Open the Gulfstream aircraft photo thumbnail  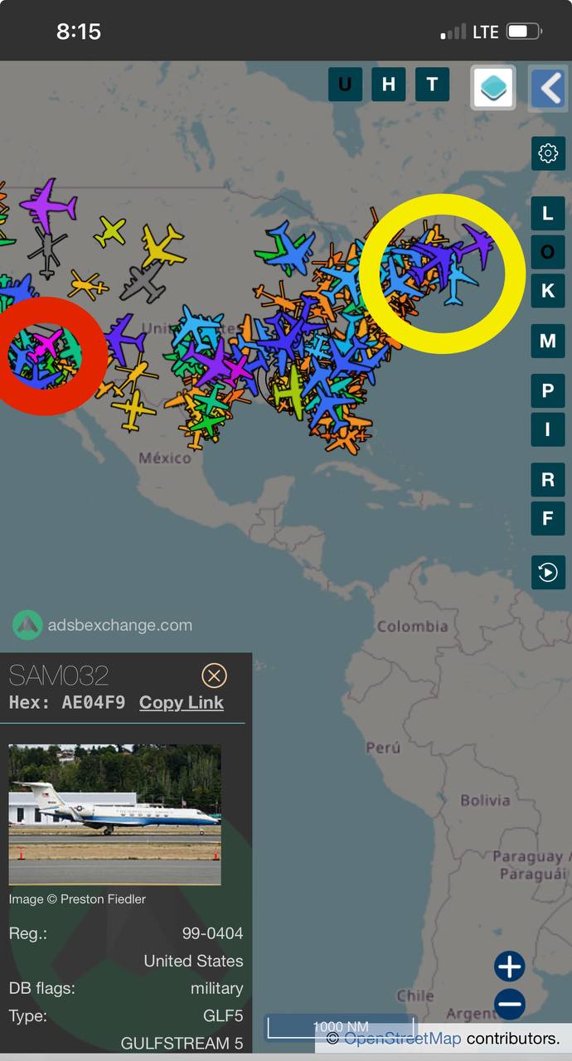click(x=114, y=815)
